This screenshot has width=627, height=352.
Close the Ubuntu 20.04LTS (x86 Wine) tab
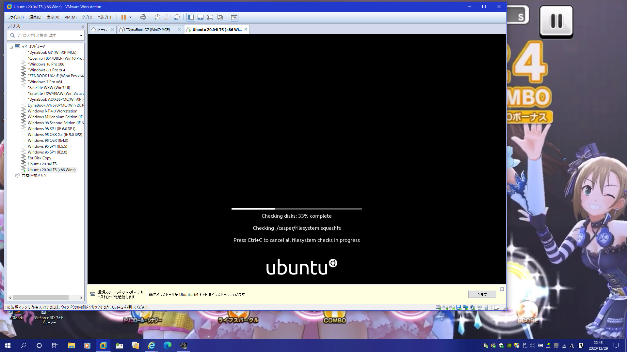pos(246,29)
